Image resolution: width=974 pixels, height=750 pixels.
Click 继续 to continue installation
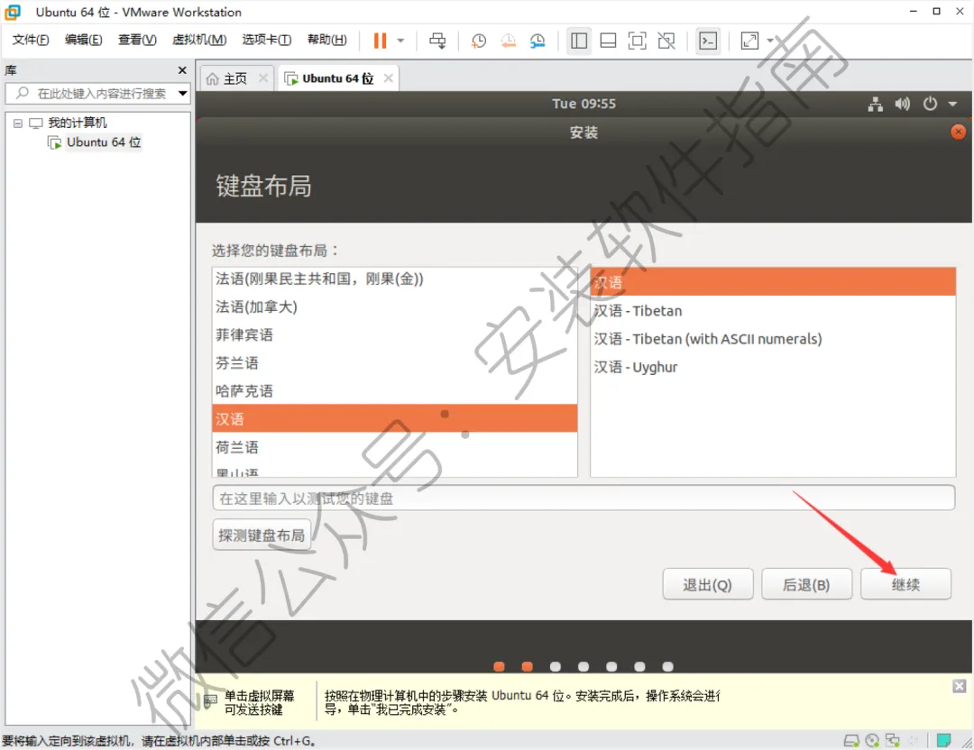pyautogui.click(x=905, y=584)
